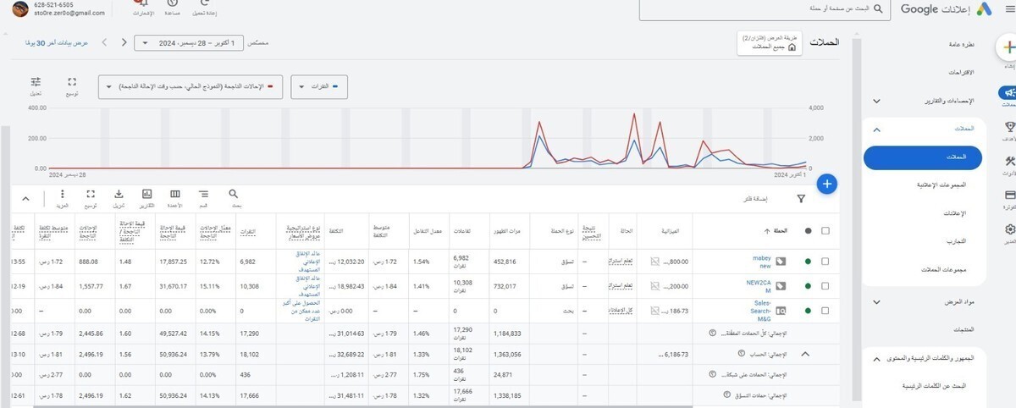Tick the select-all checkbox in table header
The height and width of the screenshot is (408, 1016).
click(x=825, y=230)
